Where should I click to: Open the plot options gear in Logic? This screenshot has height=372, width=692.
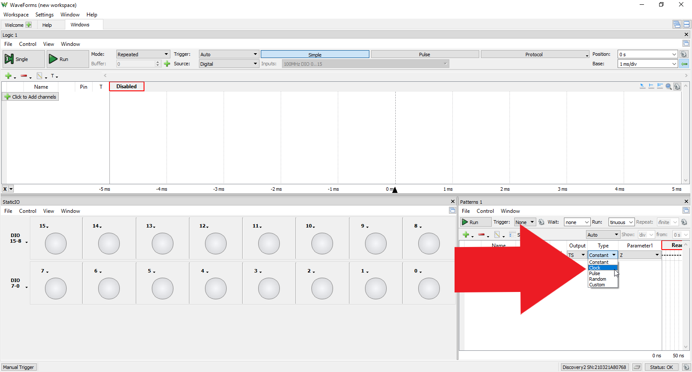tap(677, 87)
